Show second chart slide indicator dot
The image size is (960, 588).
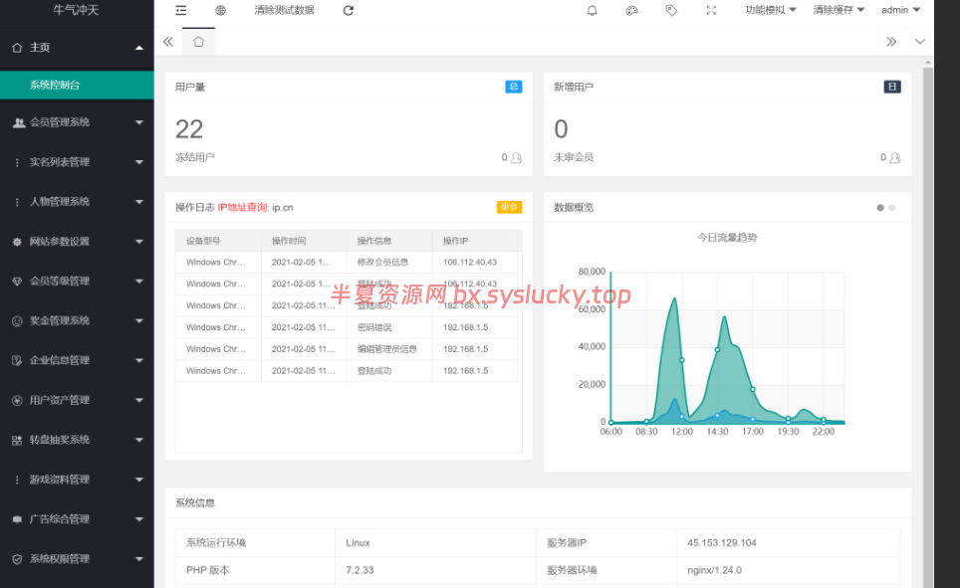[x=892, y=208]
